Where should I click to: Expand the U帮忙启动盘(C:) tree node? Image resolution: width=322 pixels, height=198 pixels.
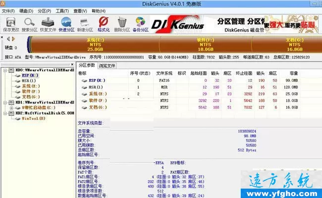pos(11,107)
